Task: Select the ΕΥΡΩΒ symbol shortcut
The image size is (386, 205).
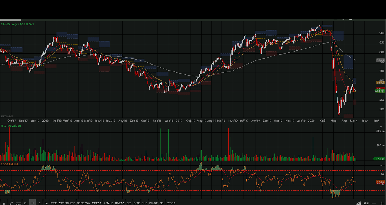Action: point(171,203)
